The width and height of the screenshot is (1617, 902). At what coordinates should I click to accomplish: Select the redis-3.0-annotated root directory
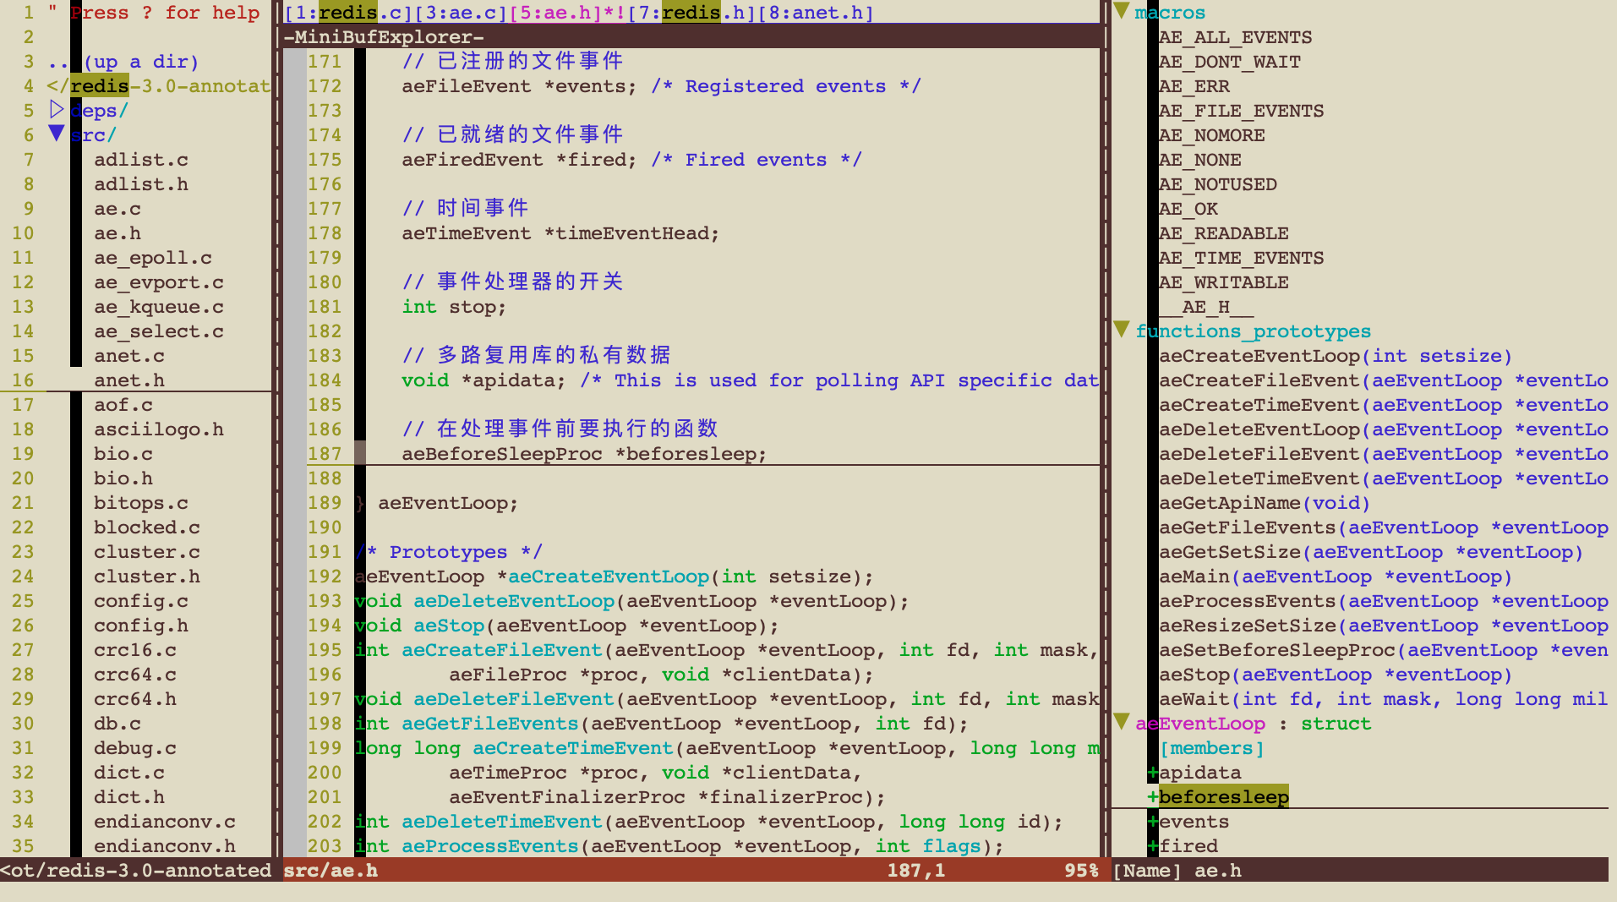click(x=159, y=86)
